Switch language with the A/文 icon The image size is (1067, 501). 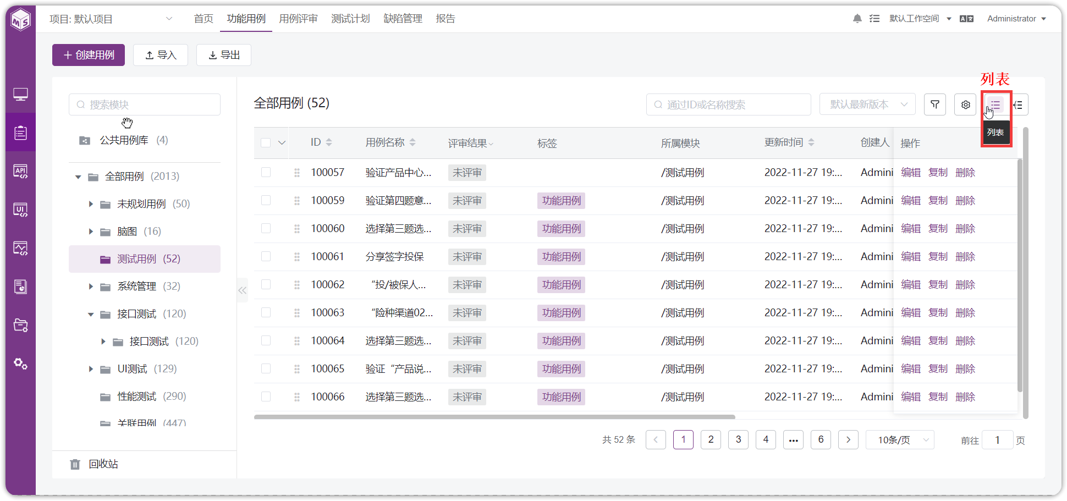pyautogui.click(x=966, y=19)
